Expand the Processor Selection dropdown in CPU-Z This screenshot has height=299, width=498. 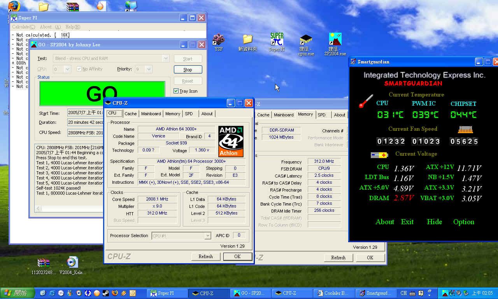[x=208, y=236]
